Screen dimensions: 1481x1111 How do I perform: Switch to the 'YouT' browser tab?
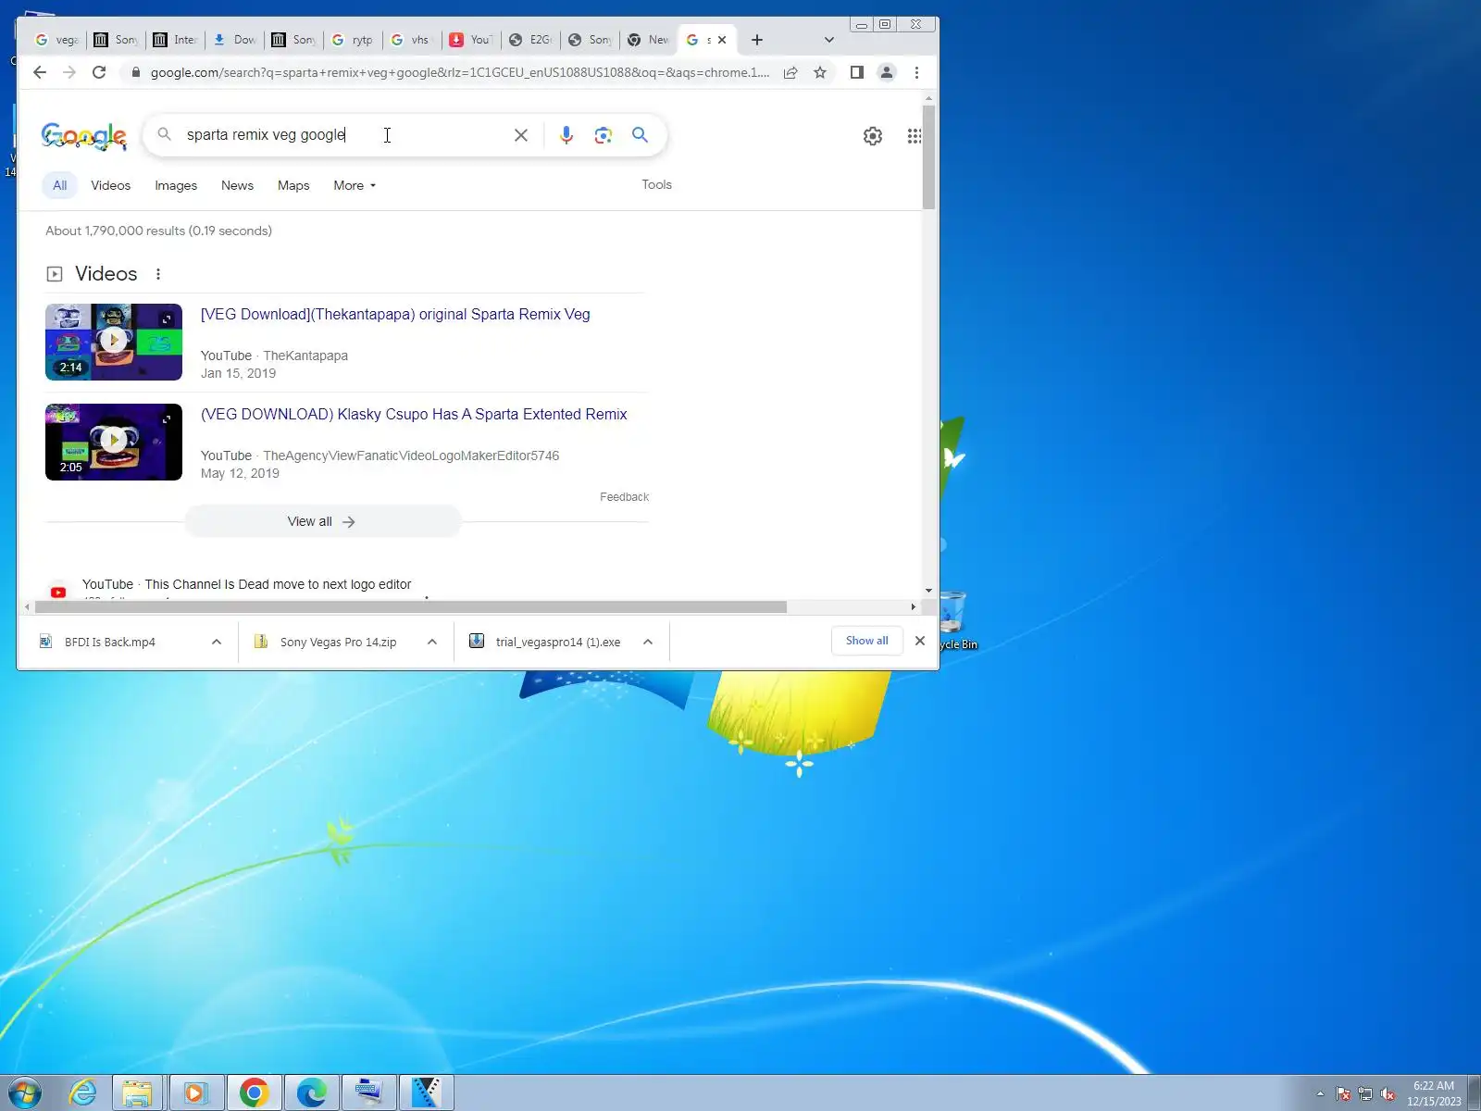point(471,40)
